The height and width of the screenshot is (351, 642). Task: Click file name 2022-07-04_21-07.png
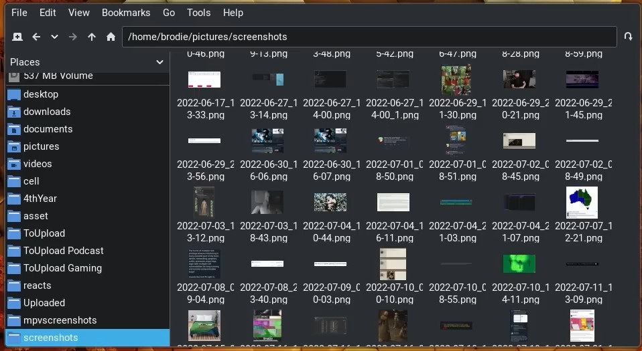point(521,232)
